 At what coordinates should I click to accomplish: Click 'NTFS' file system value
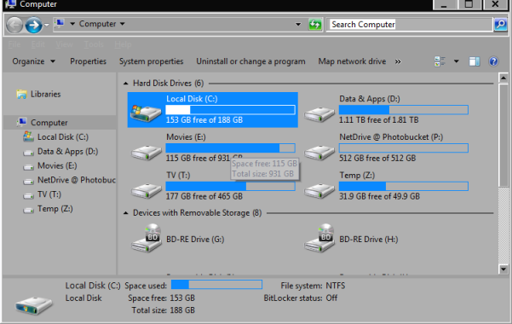336,286
